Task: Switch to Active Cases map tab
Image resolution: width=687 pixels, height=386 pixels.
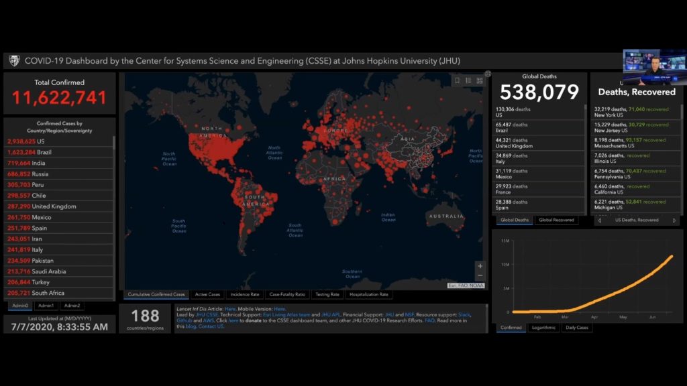Action: tap(207, 295)
